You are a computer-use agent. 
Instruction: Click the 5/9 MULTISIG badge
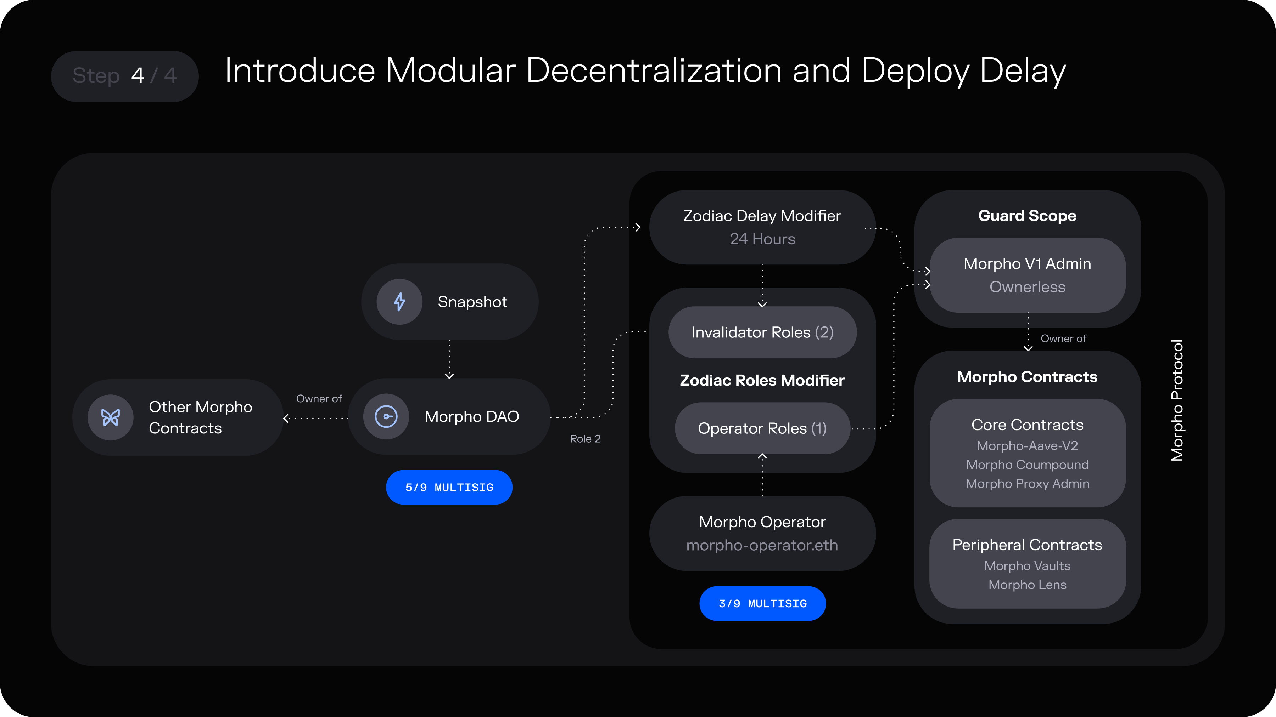tap(449, 488)
